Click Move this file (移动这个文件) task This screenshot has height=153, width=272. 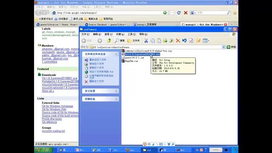pos(96,64)
